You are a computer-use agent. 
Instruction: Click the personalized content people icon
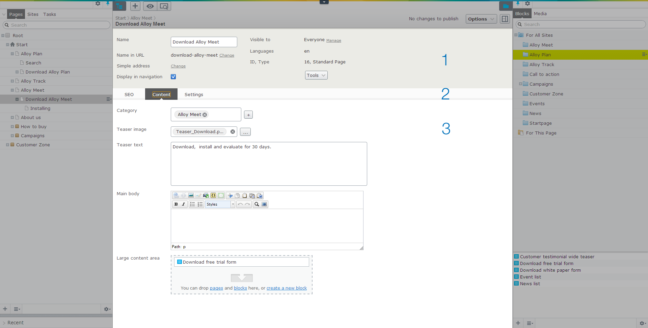pos(221,196)
